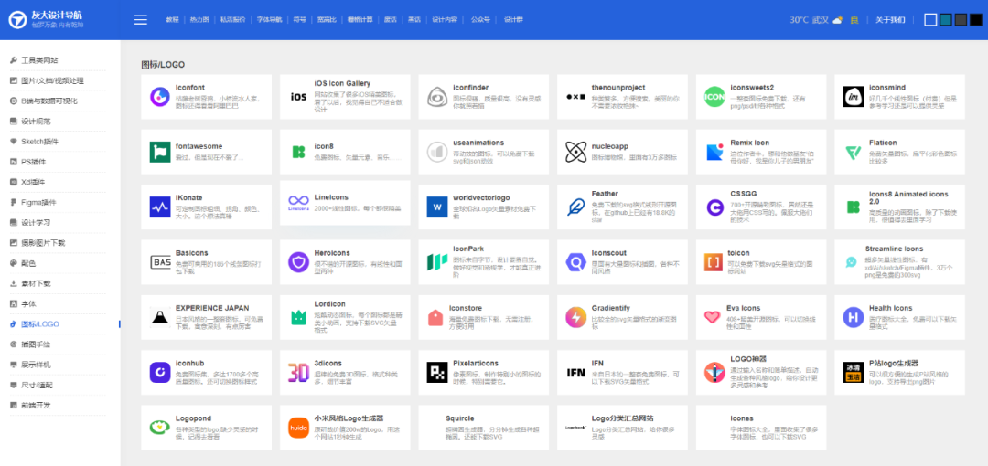Open the IconPark card
988x466 pixels.
point(484,262)
